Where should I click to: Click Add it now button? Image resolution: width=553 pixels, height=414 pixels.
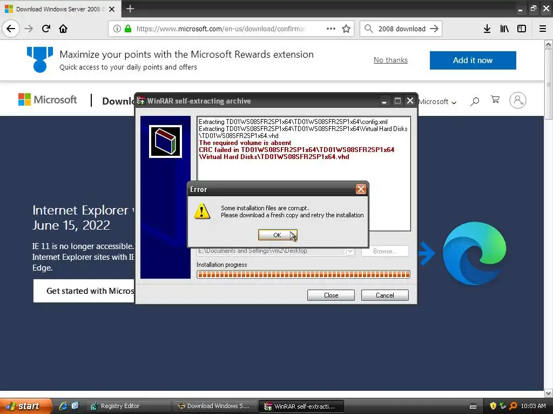pyautogui.click(x=473, y=60)
